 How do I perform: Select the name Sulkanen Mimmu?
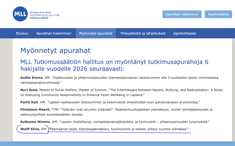click(x=35, y=122)
